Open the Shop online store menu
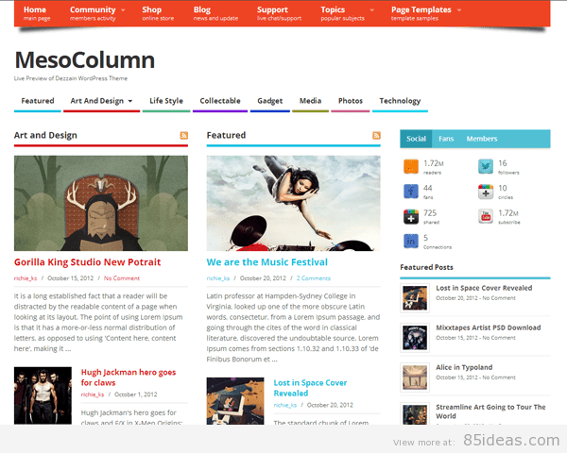The height and width of the screenshot is (453, 567). point(158,13)
